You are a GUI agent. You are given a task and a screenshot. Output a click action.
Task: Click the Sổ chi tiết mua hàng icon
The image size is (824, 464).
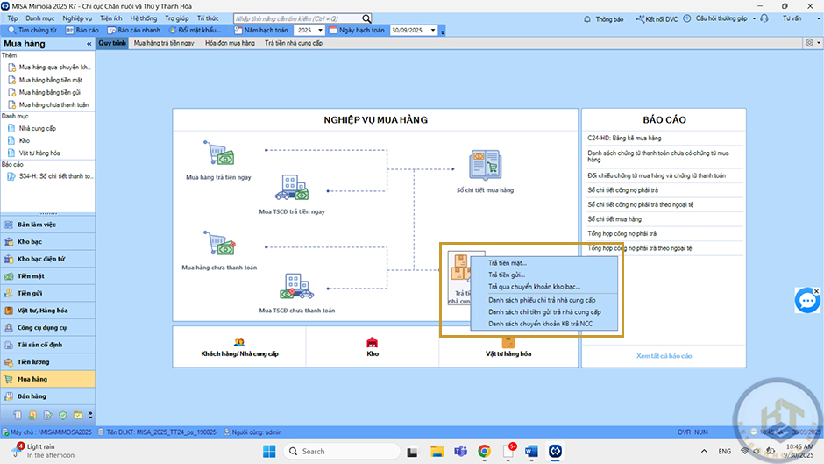[485, 165]
